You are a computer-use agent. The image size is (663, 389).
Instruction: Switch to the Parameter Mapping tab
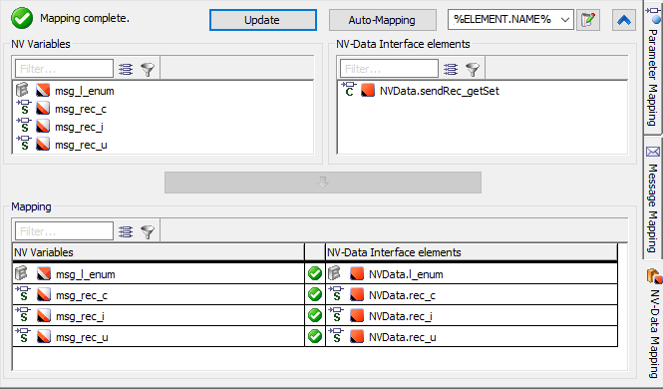coord(653,68)
